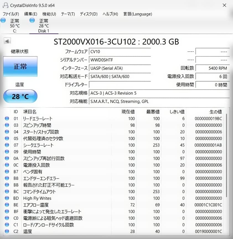Viewport: 233px width, 239px height.
Task: Select the Disk 1 status icon
Action: point(32,20)
